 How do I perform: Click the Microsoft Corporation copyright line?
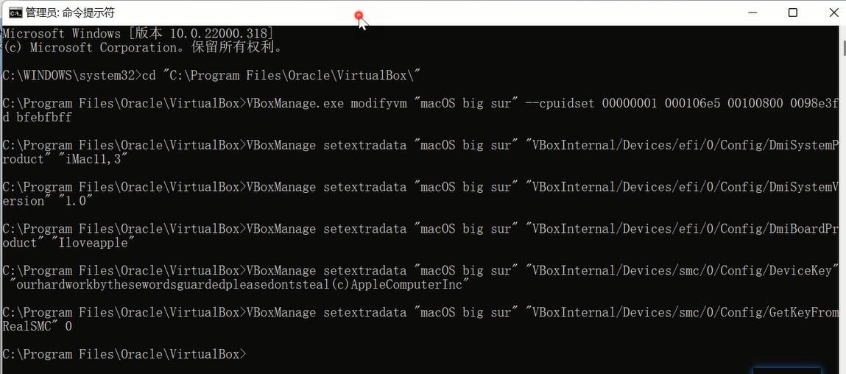coord(144,47)
